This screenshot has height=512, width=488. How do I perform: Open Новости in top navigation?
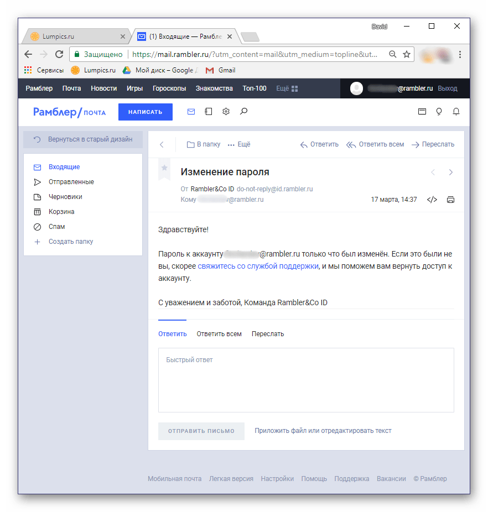tap(104, 88)
